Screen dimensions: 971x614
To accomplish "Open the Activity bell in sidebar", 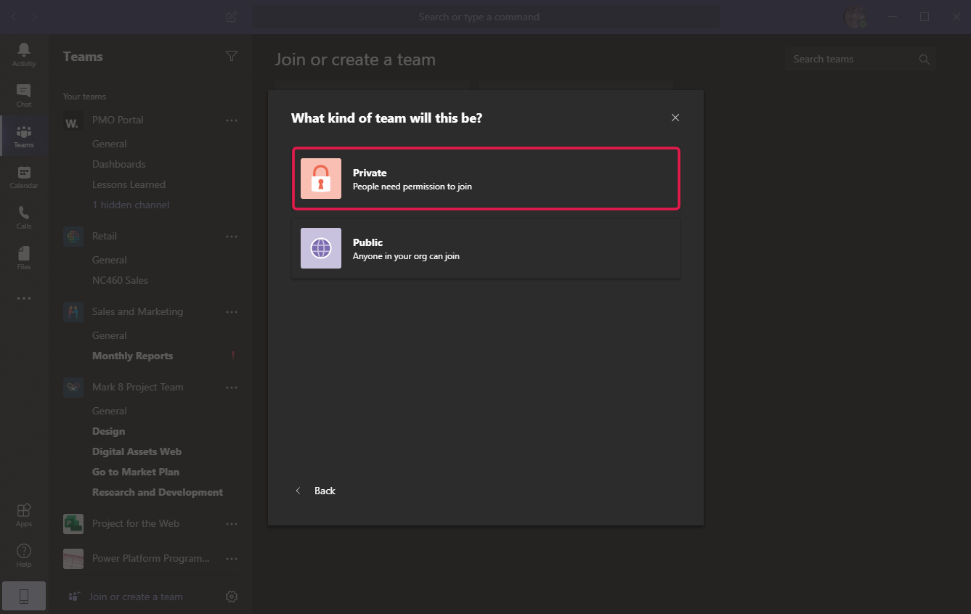I will point(24,54).
